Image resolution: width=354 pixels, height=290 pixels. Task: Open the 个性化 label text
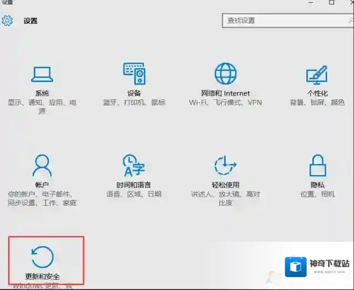(x=317, y=93)
